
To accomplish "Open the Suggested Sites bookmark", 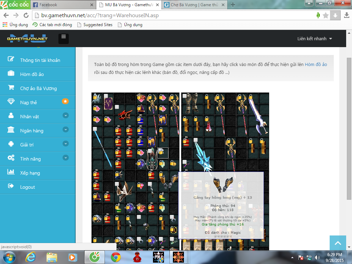I will point(95,25).
